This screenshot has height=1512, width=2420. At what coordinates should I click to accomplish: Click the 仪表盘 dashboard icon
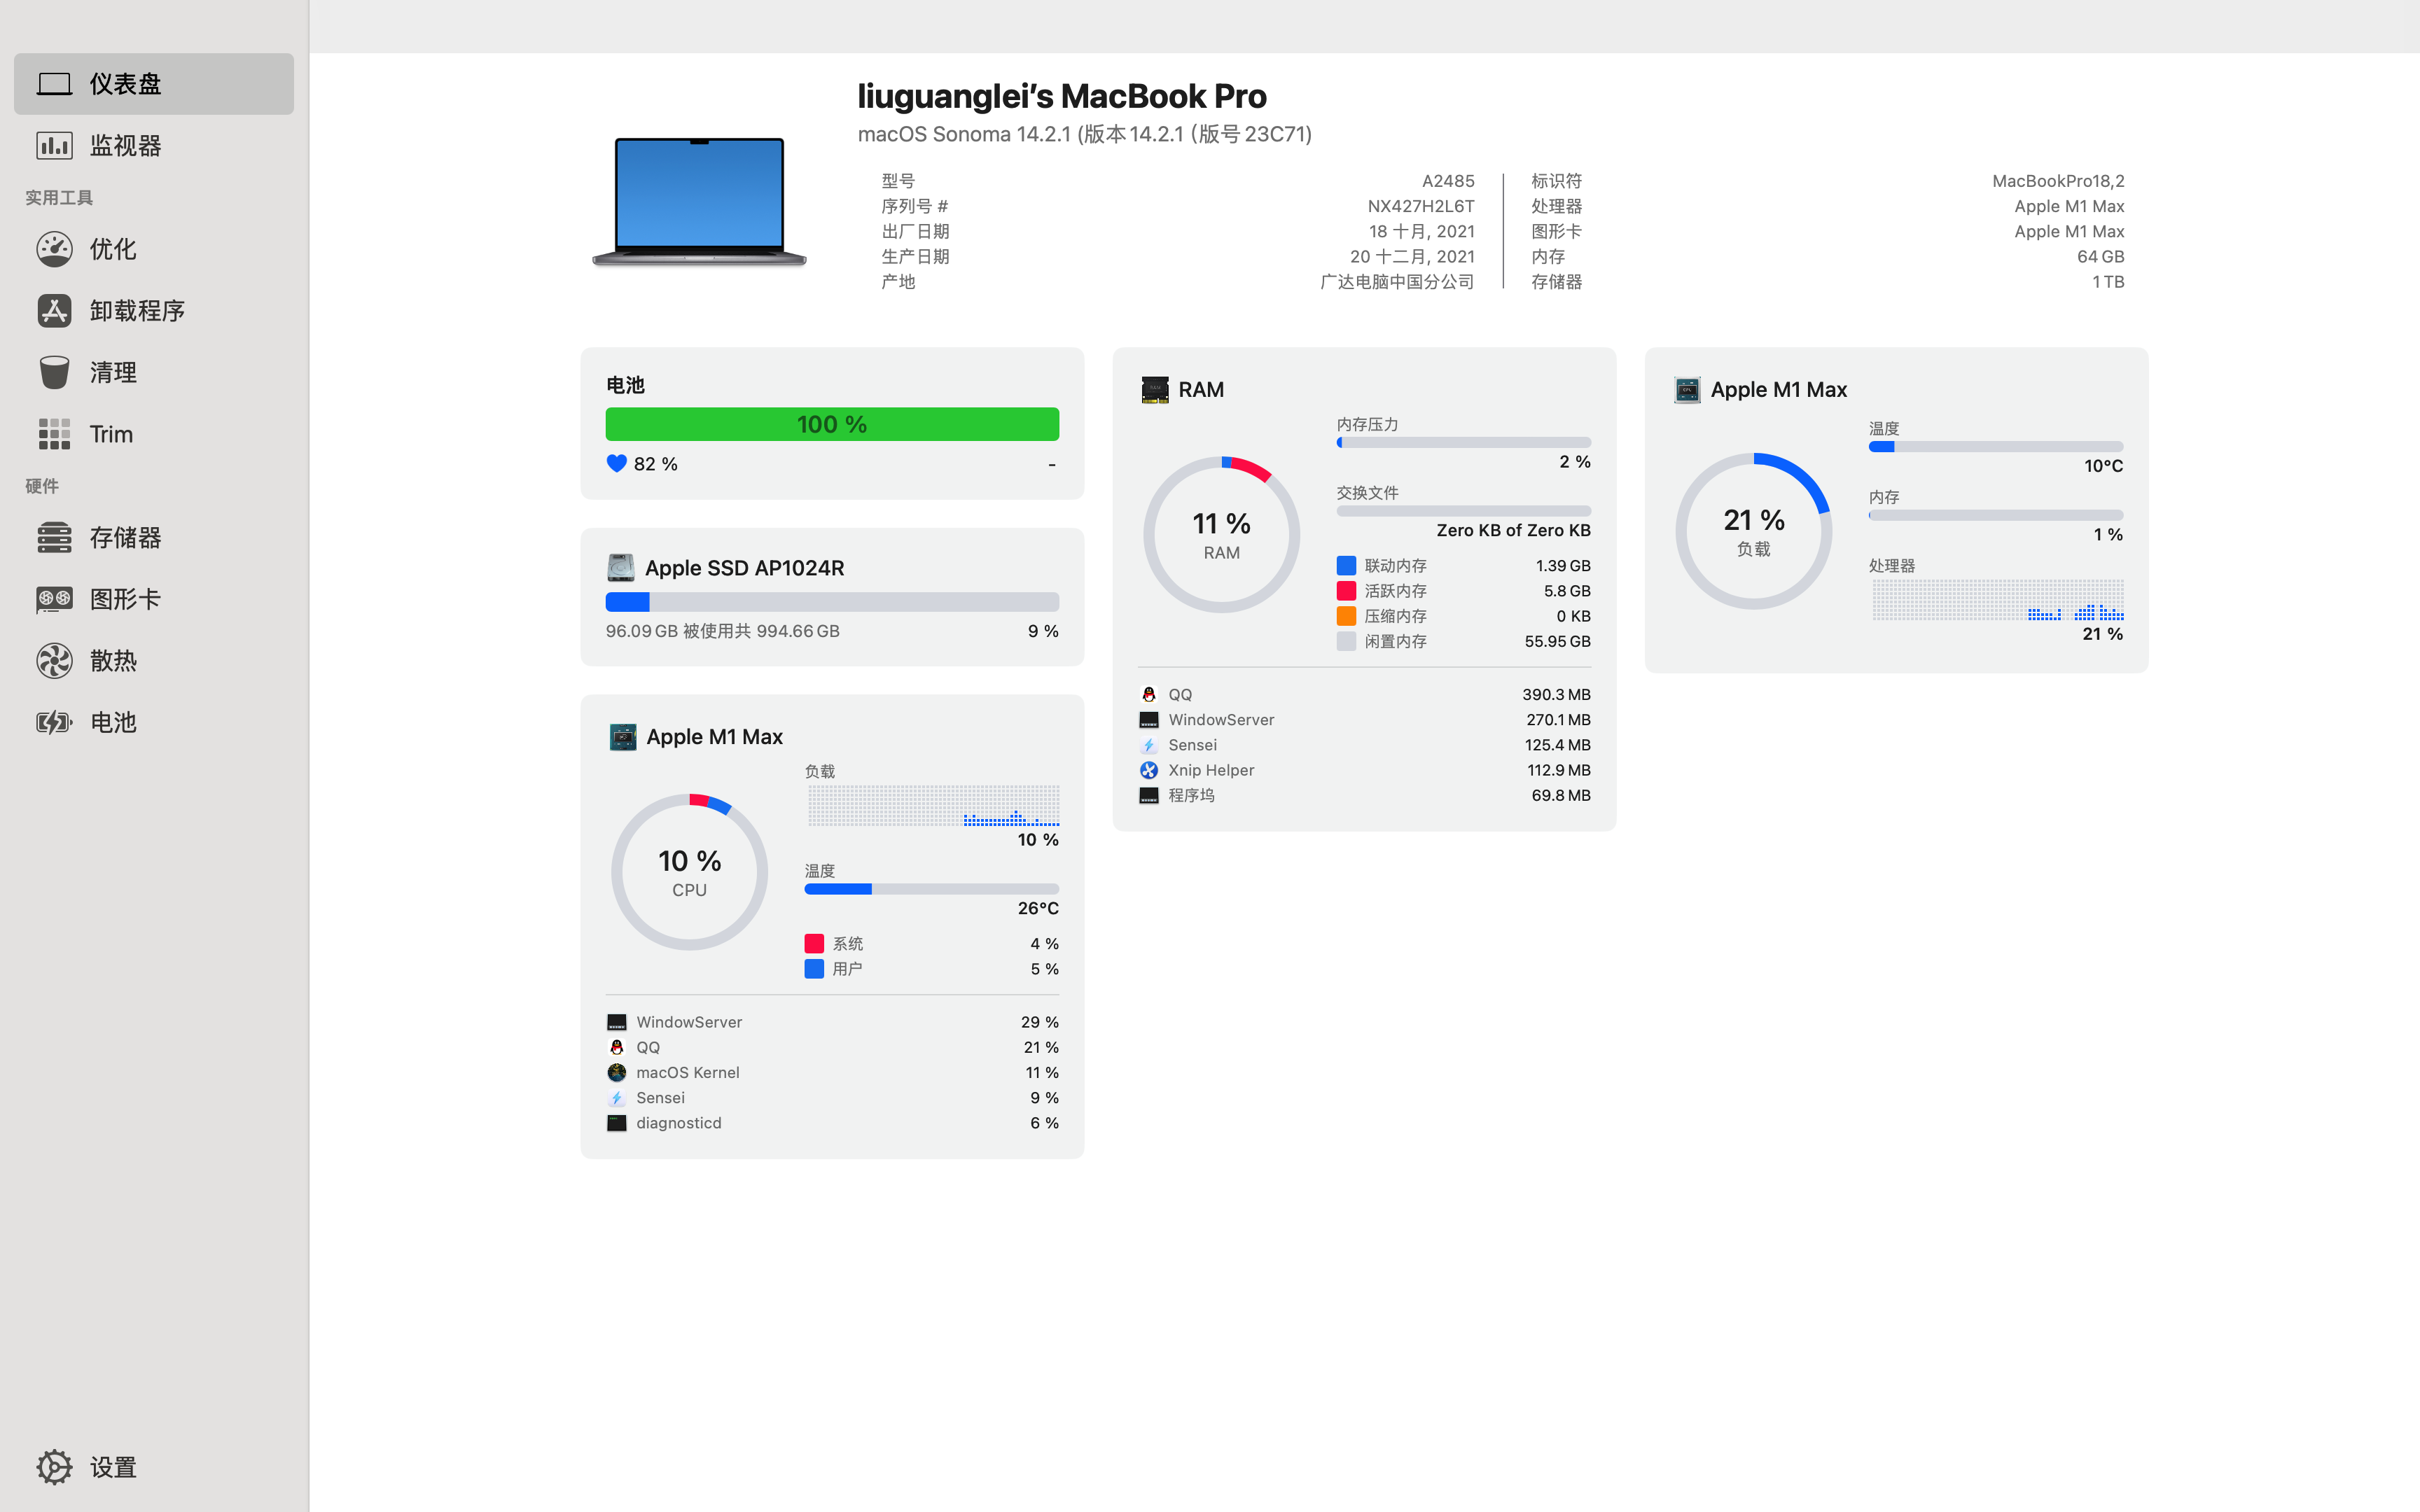click(54, 82)
